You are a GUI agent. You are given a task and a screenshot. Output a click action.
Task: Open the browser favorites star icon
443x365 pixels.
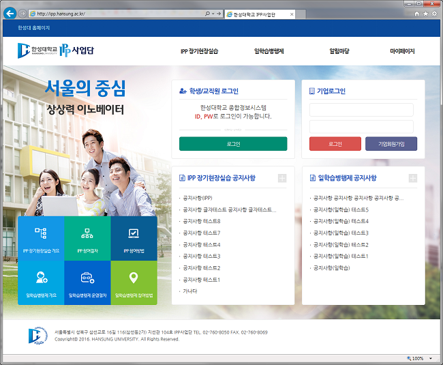425,14
